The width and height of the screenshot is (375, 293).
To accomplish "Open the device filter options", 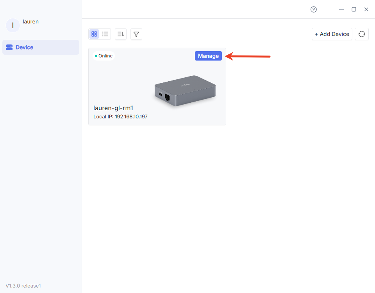I will click(x=136, y=34).
